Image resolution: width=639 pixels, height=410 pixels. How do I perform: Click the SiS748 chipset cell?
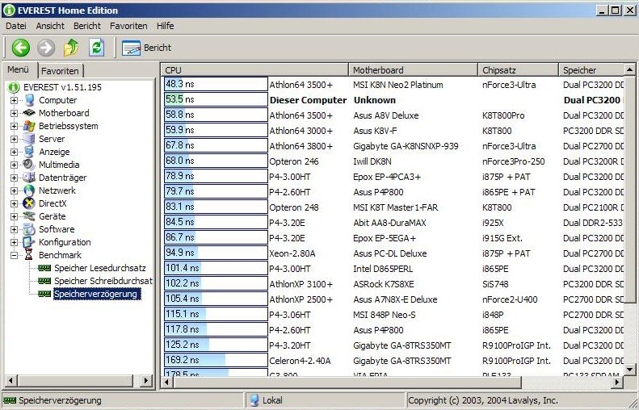495,284
